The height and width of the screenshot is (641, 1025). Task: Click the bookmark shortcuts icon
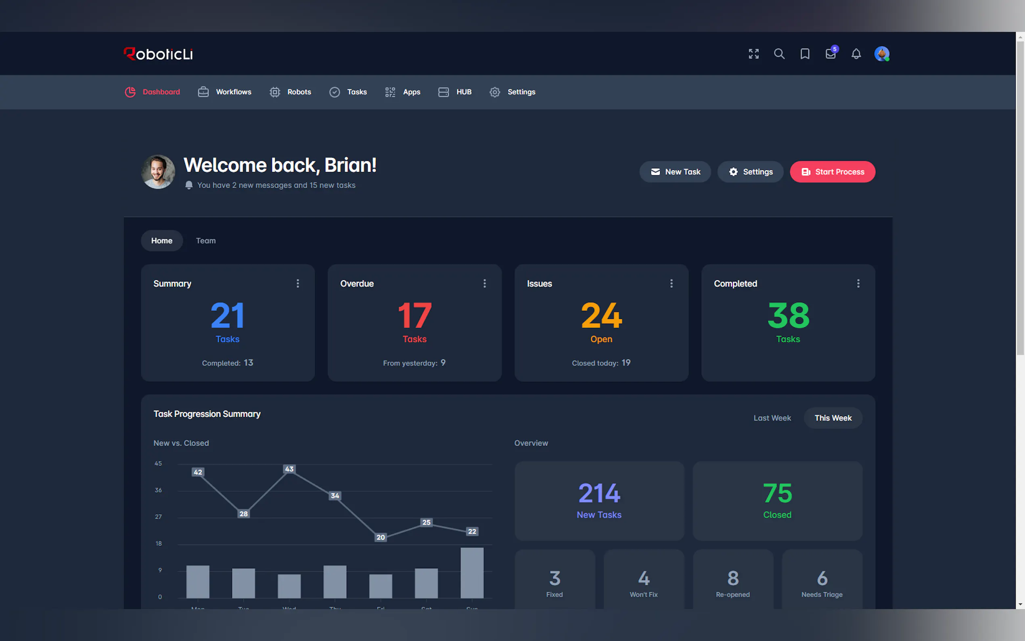point(805,54)
